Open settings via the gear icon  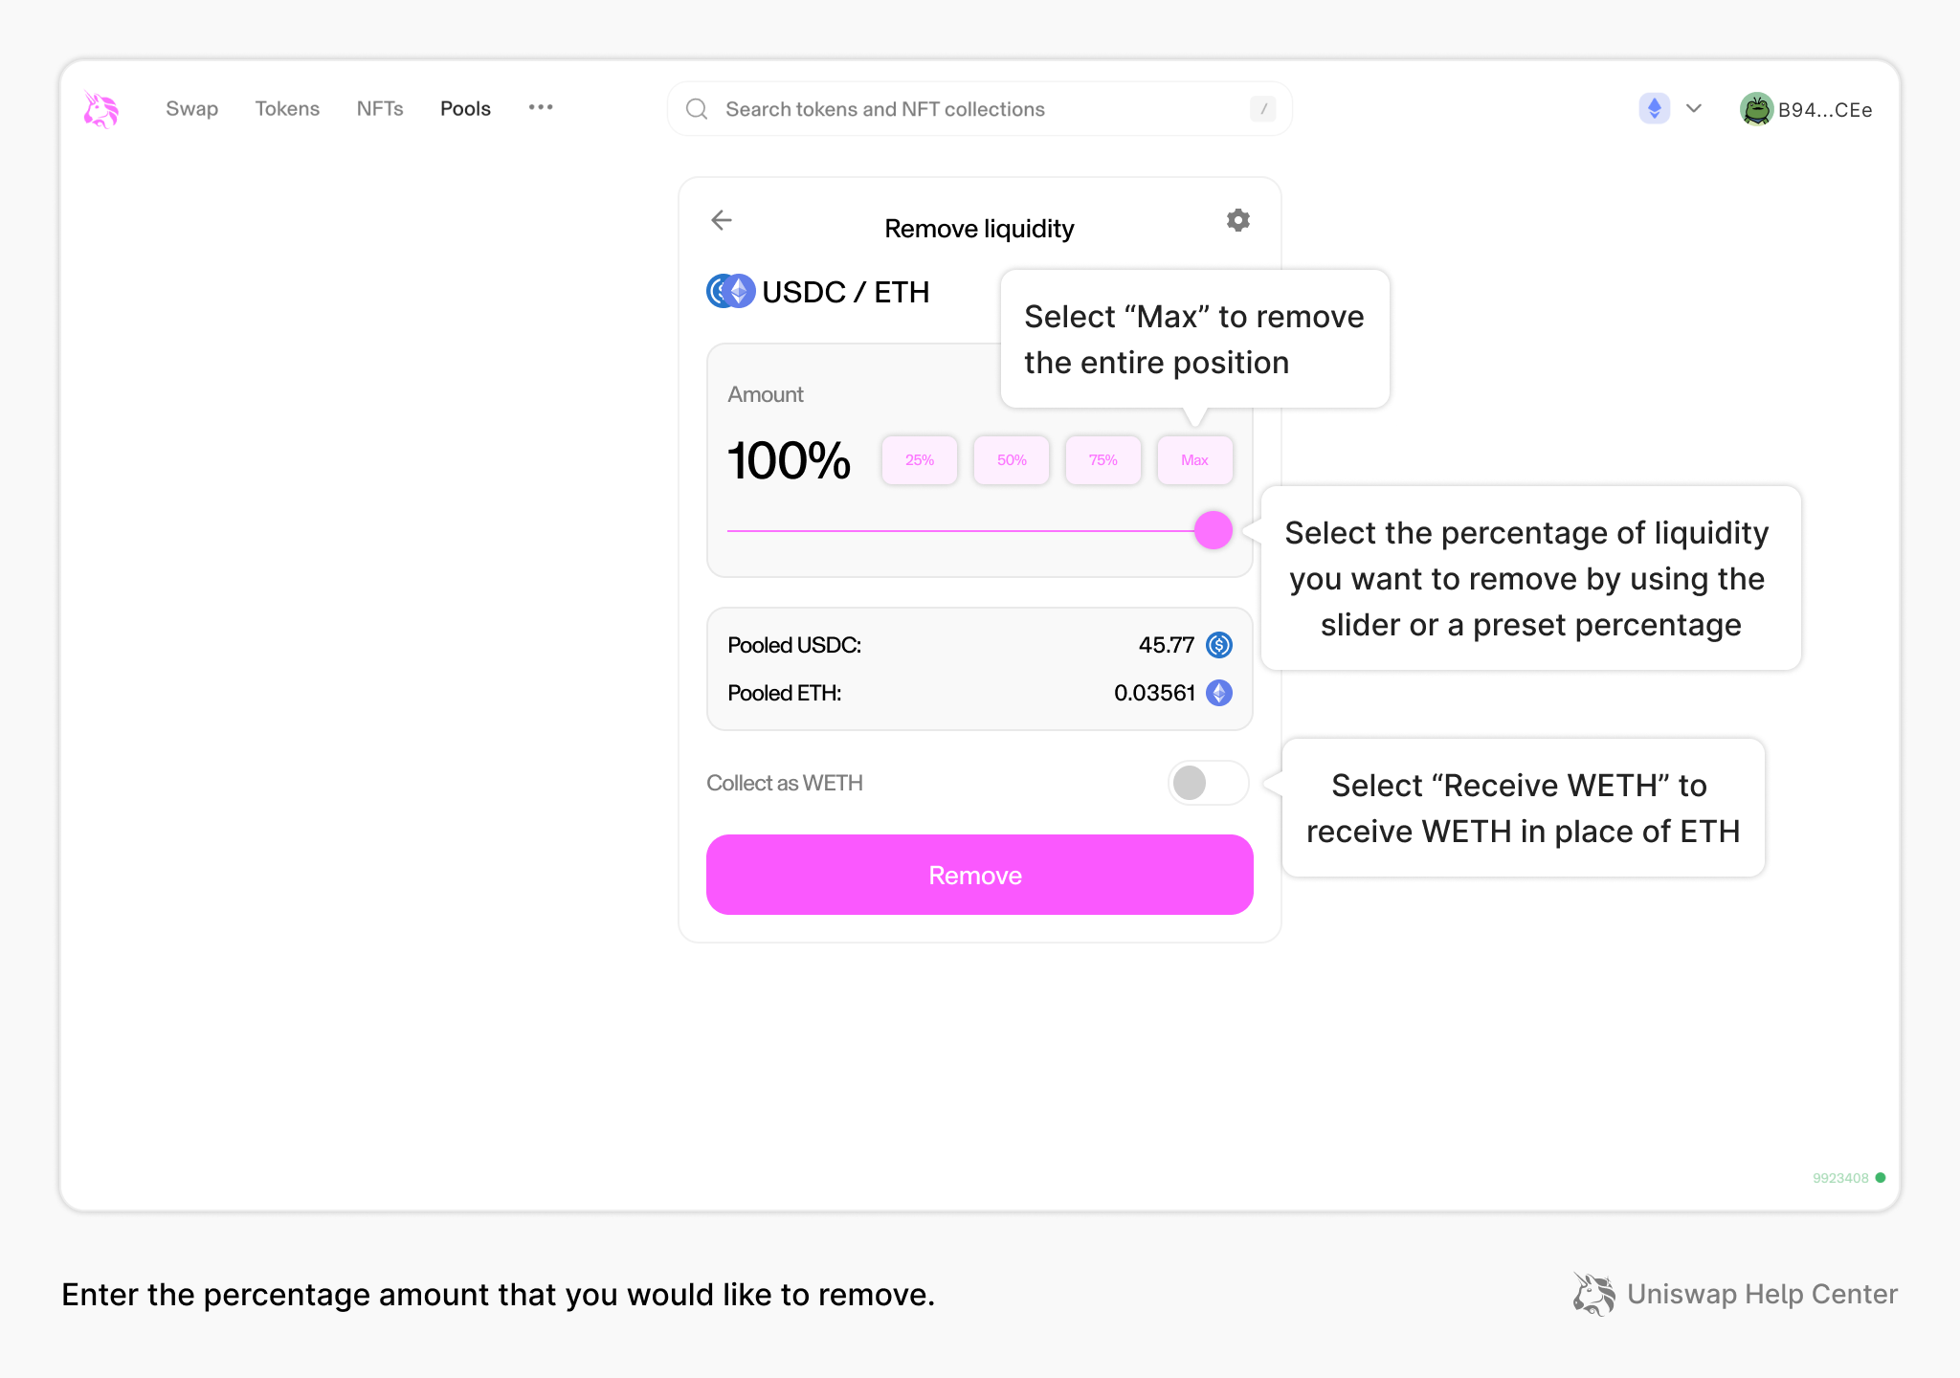[x=1237, y=220]
